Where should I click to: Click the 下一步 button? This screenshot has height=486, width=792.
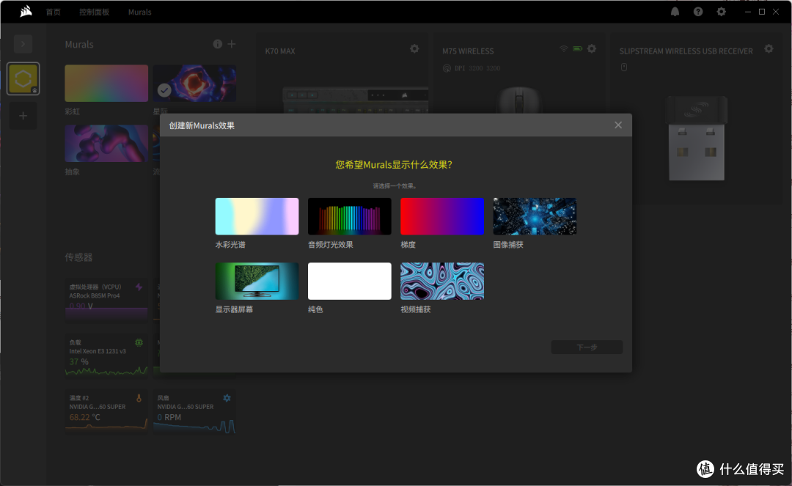click(x=587, y=347)
